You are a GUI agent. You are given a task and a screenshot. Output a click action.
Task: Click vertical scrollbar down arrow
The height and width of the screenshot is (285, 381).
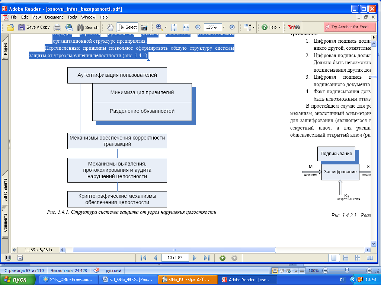click(374, 243)
